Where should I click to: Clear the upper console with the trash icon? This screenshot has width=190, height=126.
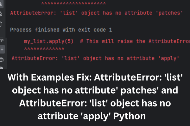[1, 24]
